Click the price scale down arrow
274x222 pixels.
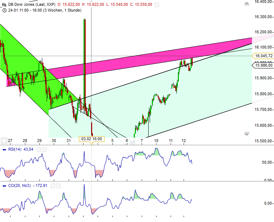coord(247,134)
